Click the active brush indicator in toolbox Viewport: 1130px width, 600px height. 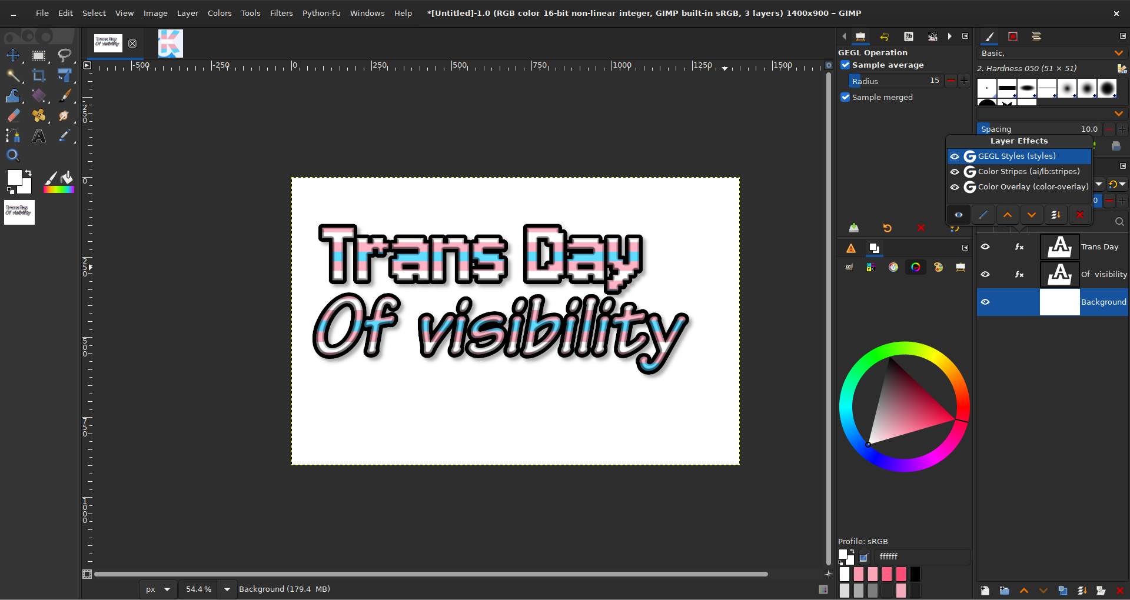[51, 178]
